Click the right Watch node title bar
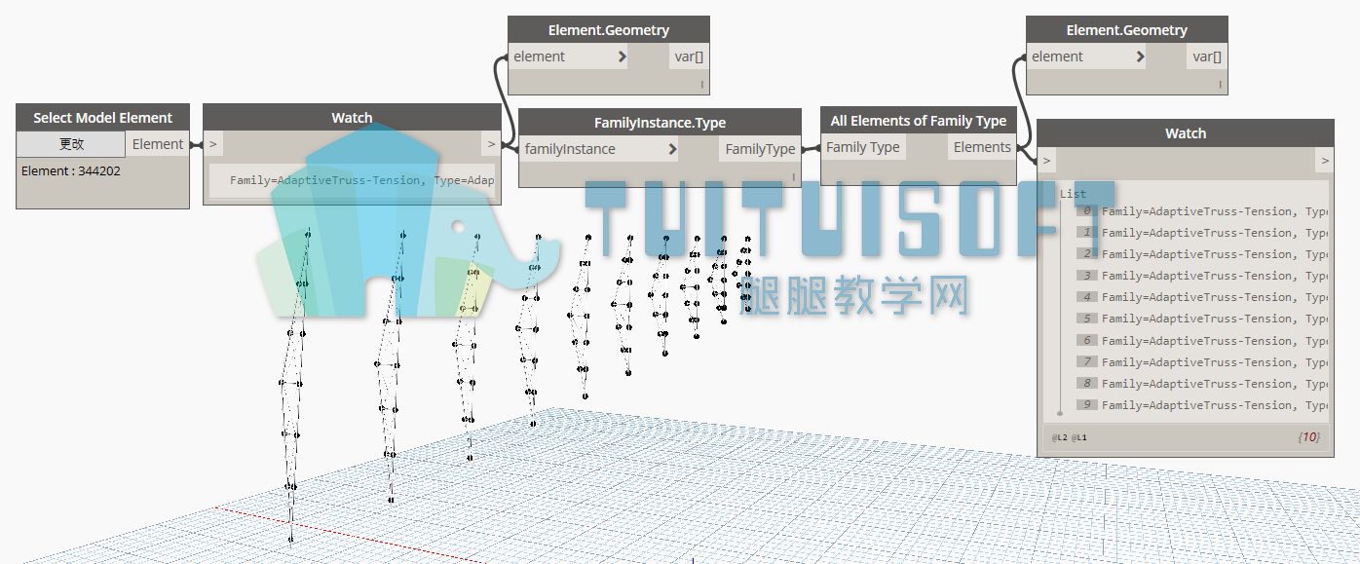The image size is (1360, 564). pos(1186,133)
